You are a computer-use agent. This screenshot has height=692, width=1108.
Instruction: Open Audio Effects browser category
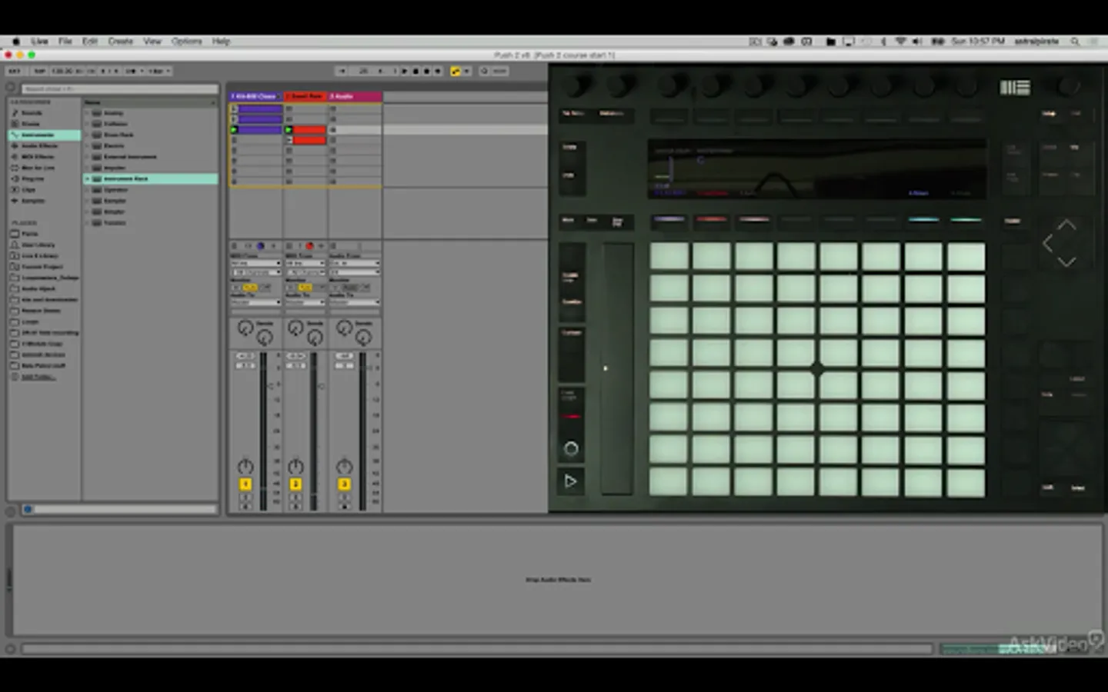38,145
